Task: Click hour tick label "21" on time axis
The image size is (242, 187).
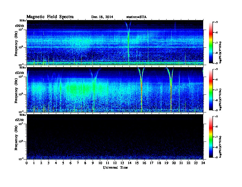Action: click(181, 163)
